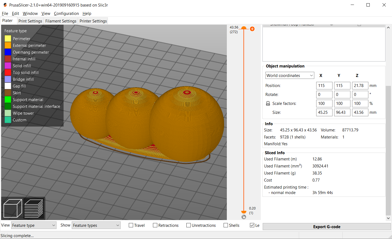Click the magenta Solid infill swatch

(x=8, y=66)
